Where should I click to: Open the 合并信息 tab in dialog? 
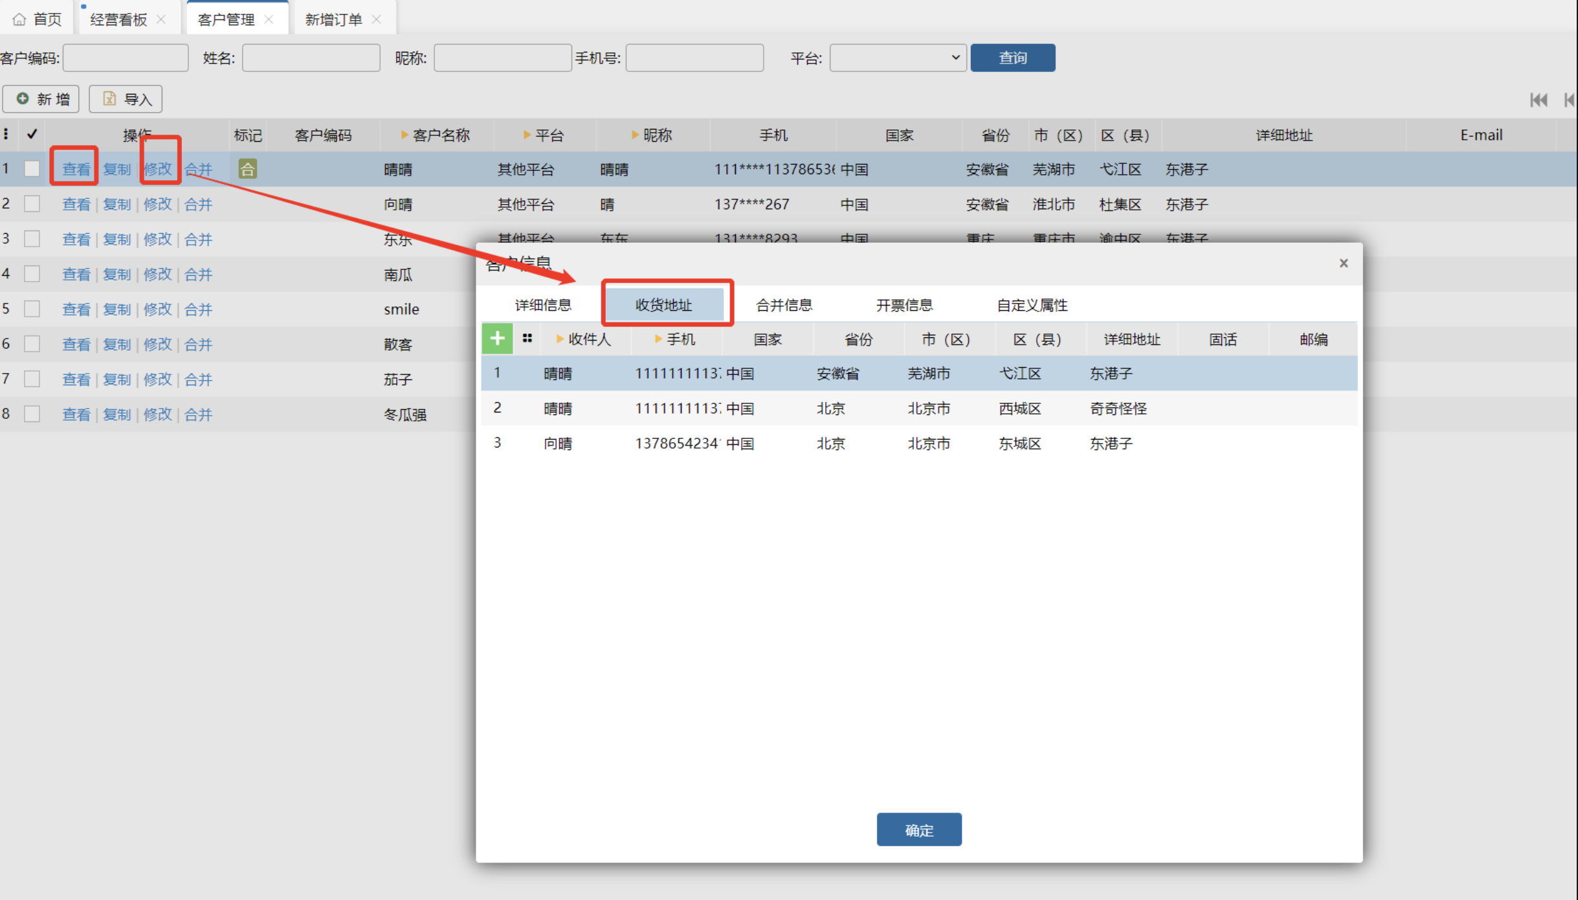784,305
